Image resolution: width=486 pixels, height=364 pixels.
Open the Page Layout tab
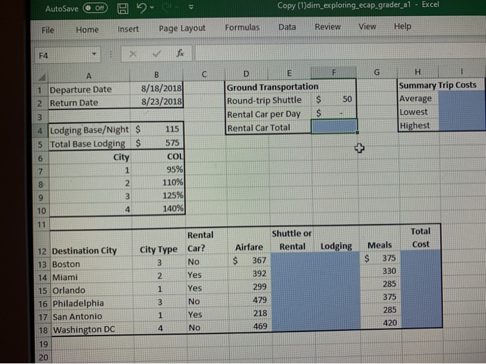click(182, 28)
